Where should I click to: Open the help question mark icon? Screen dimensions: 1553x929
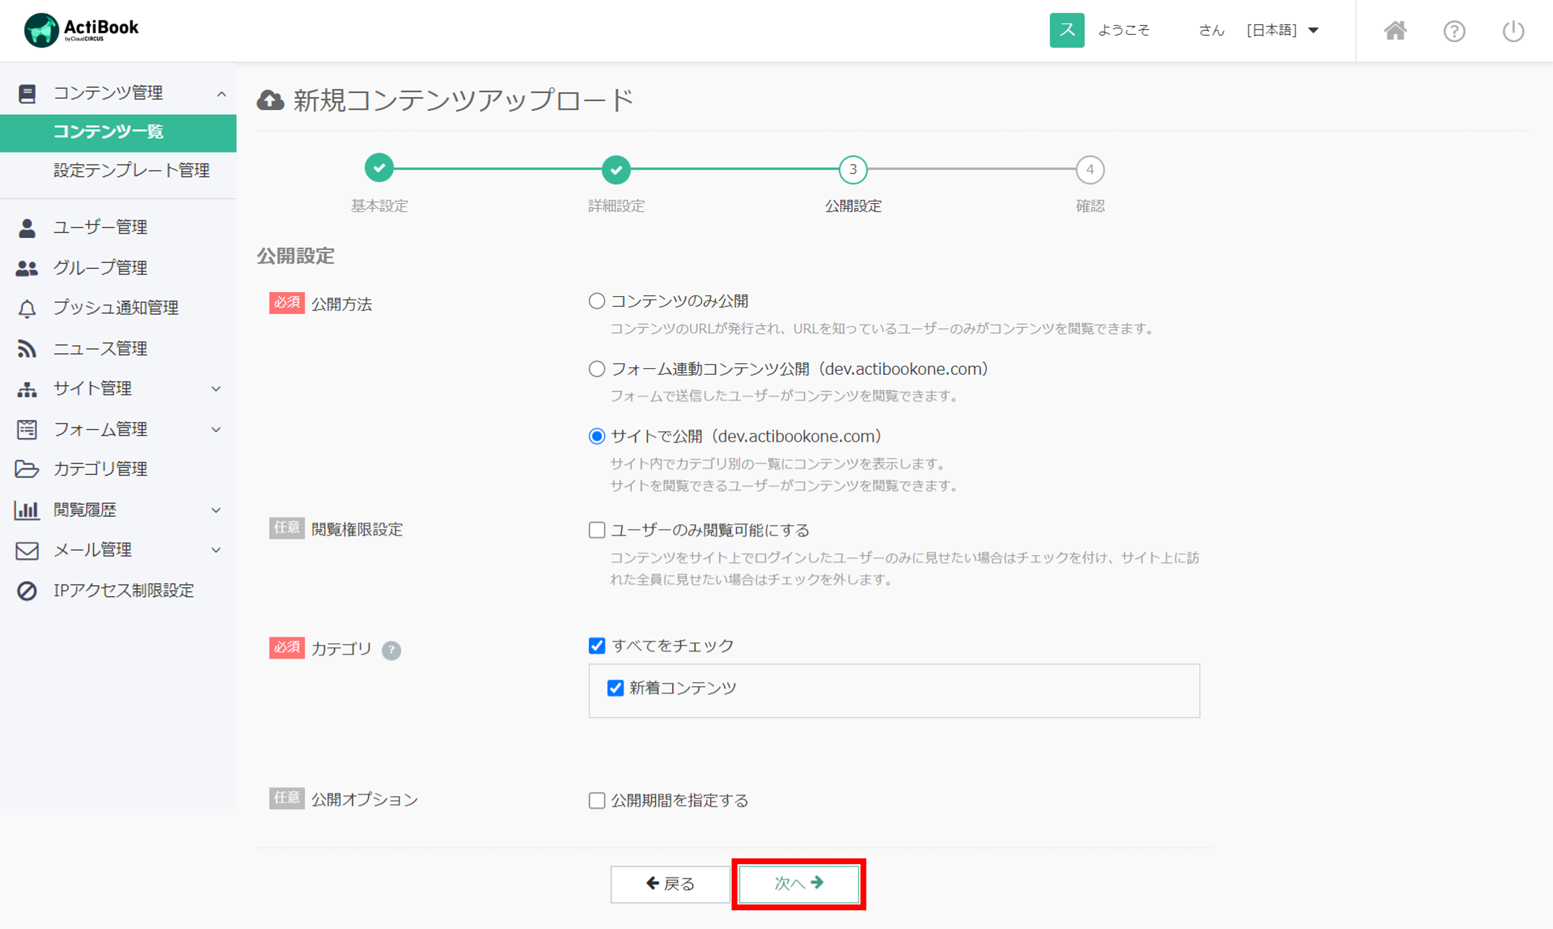pyautogui.click(x=1454, y=31)
